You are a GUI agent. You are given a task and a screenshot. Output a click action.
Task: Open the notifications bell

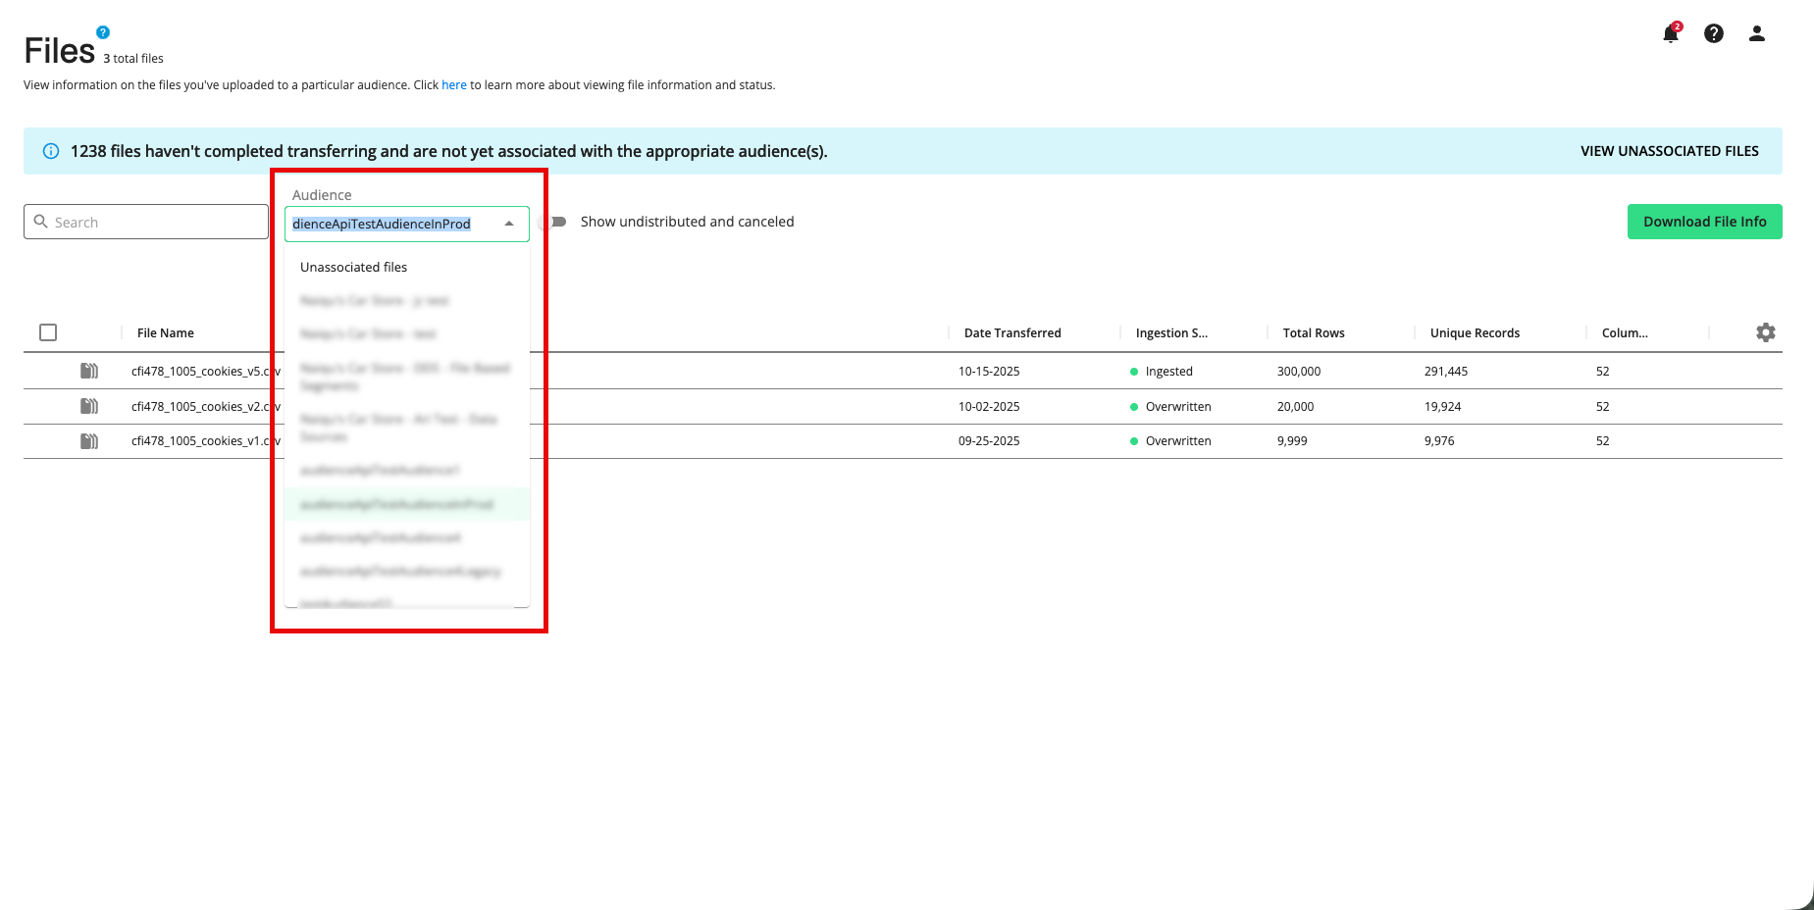1671,33
